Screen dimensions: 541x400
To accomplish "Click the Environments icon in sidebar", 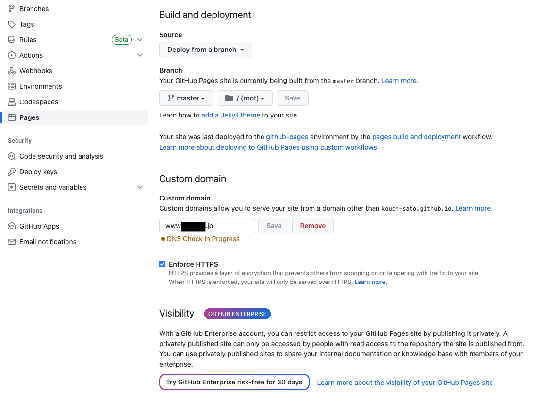I will (x=12, y=86).
